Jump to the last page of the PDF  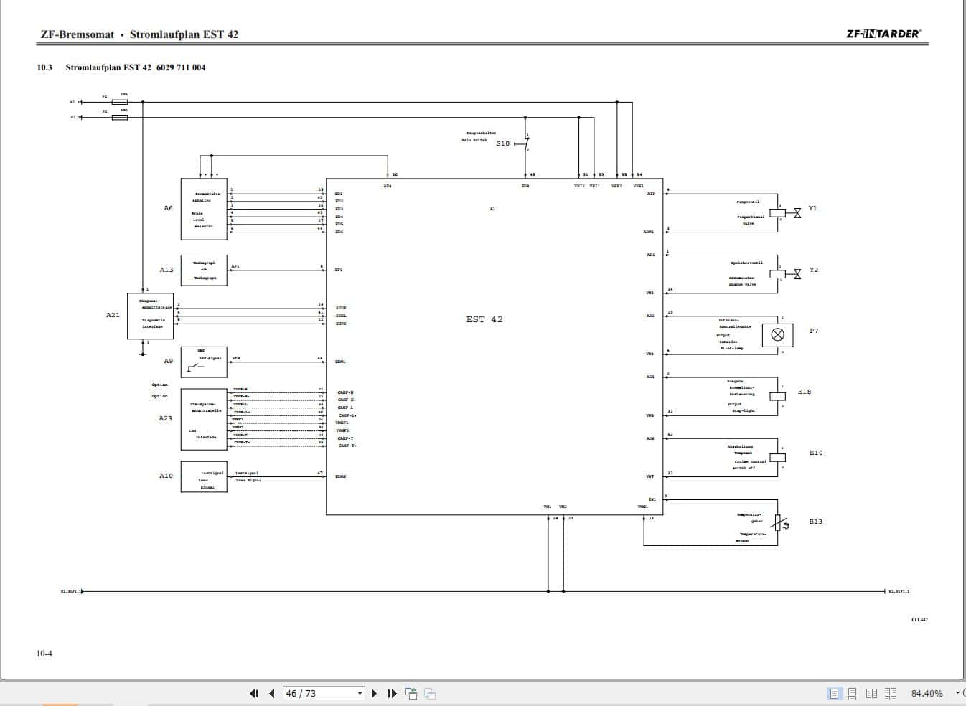(x=391, y=693)
